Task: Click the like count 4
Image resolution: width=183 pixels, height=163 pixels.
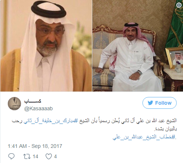Action: coord(55,156)
